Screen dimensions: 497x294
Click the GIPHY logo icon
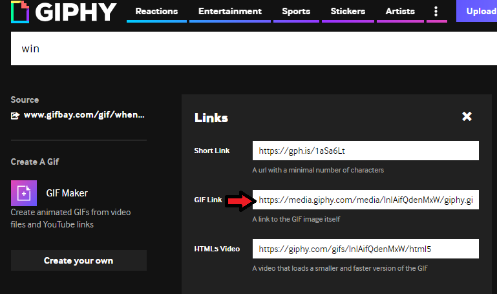click(20, 12)
